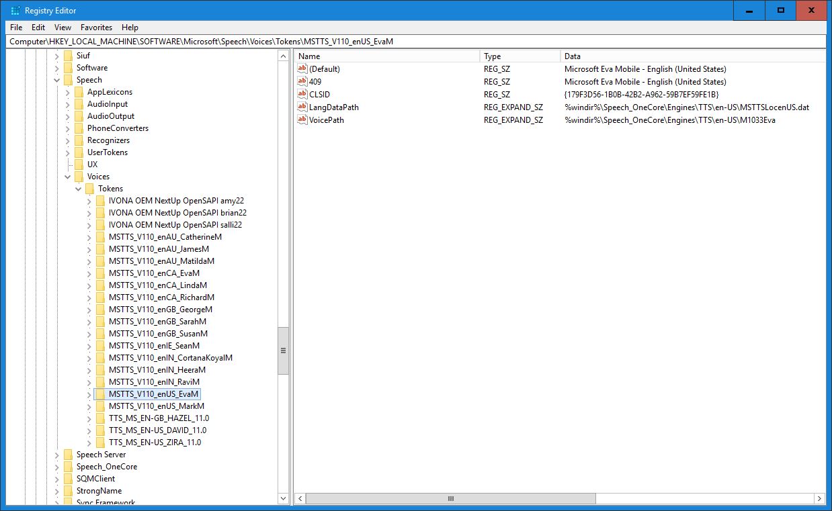
Task: Click the folder icon of Software key
Action: coord(69,68)
